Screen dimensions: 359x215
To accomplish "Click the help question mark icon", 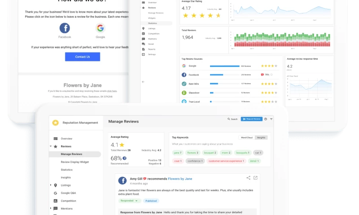I will pyautogui.click(x=266, y=119).
